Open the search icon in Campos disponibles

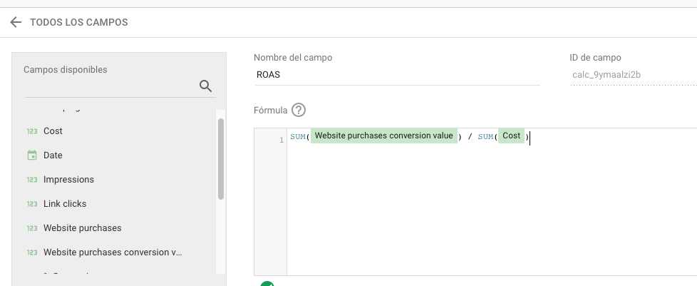coord(205,86)
